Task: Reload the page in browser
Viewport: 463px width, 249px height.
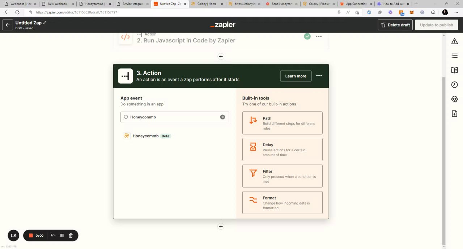Action: (17, 12)
